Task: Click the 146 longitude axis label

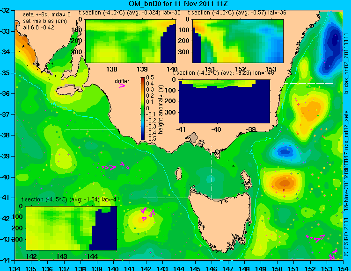Action: (212, 268)
